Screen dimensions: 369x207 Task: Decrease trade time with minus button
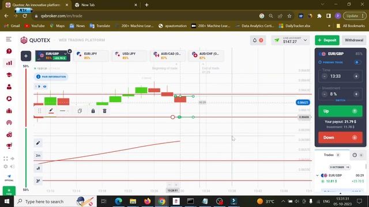point(325,76)
